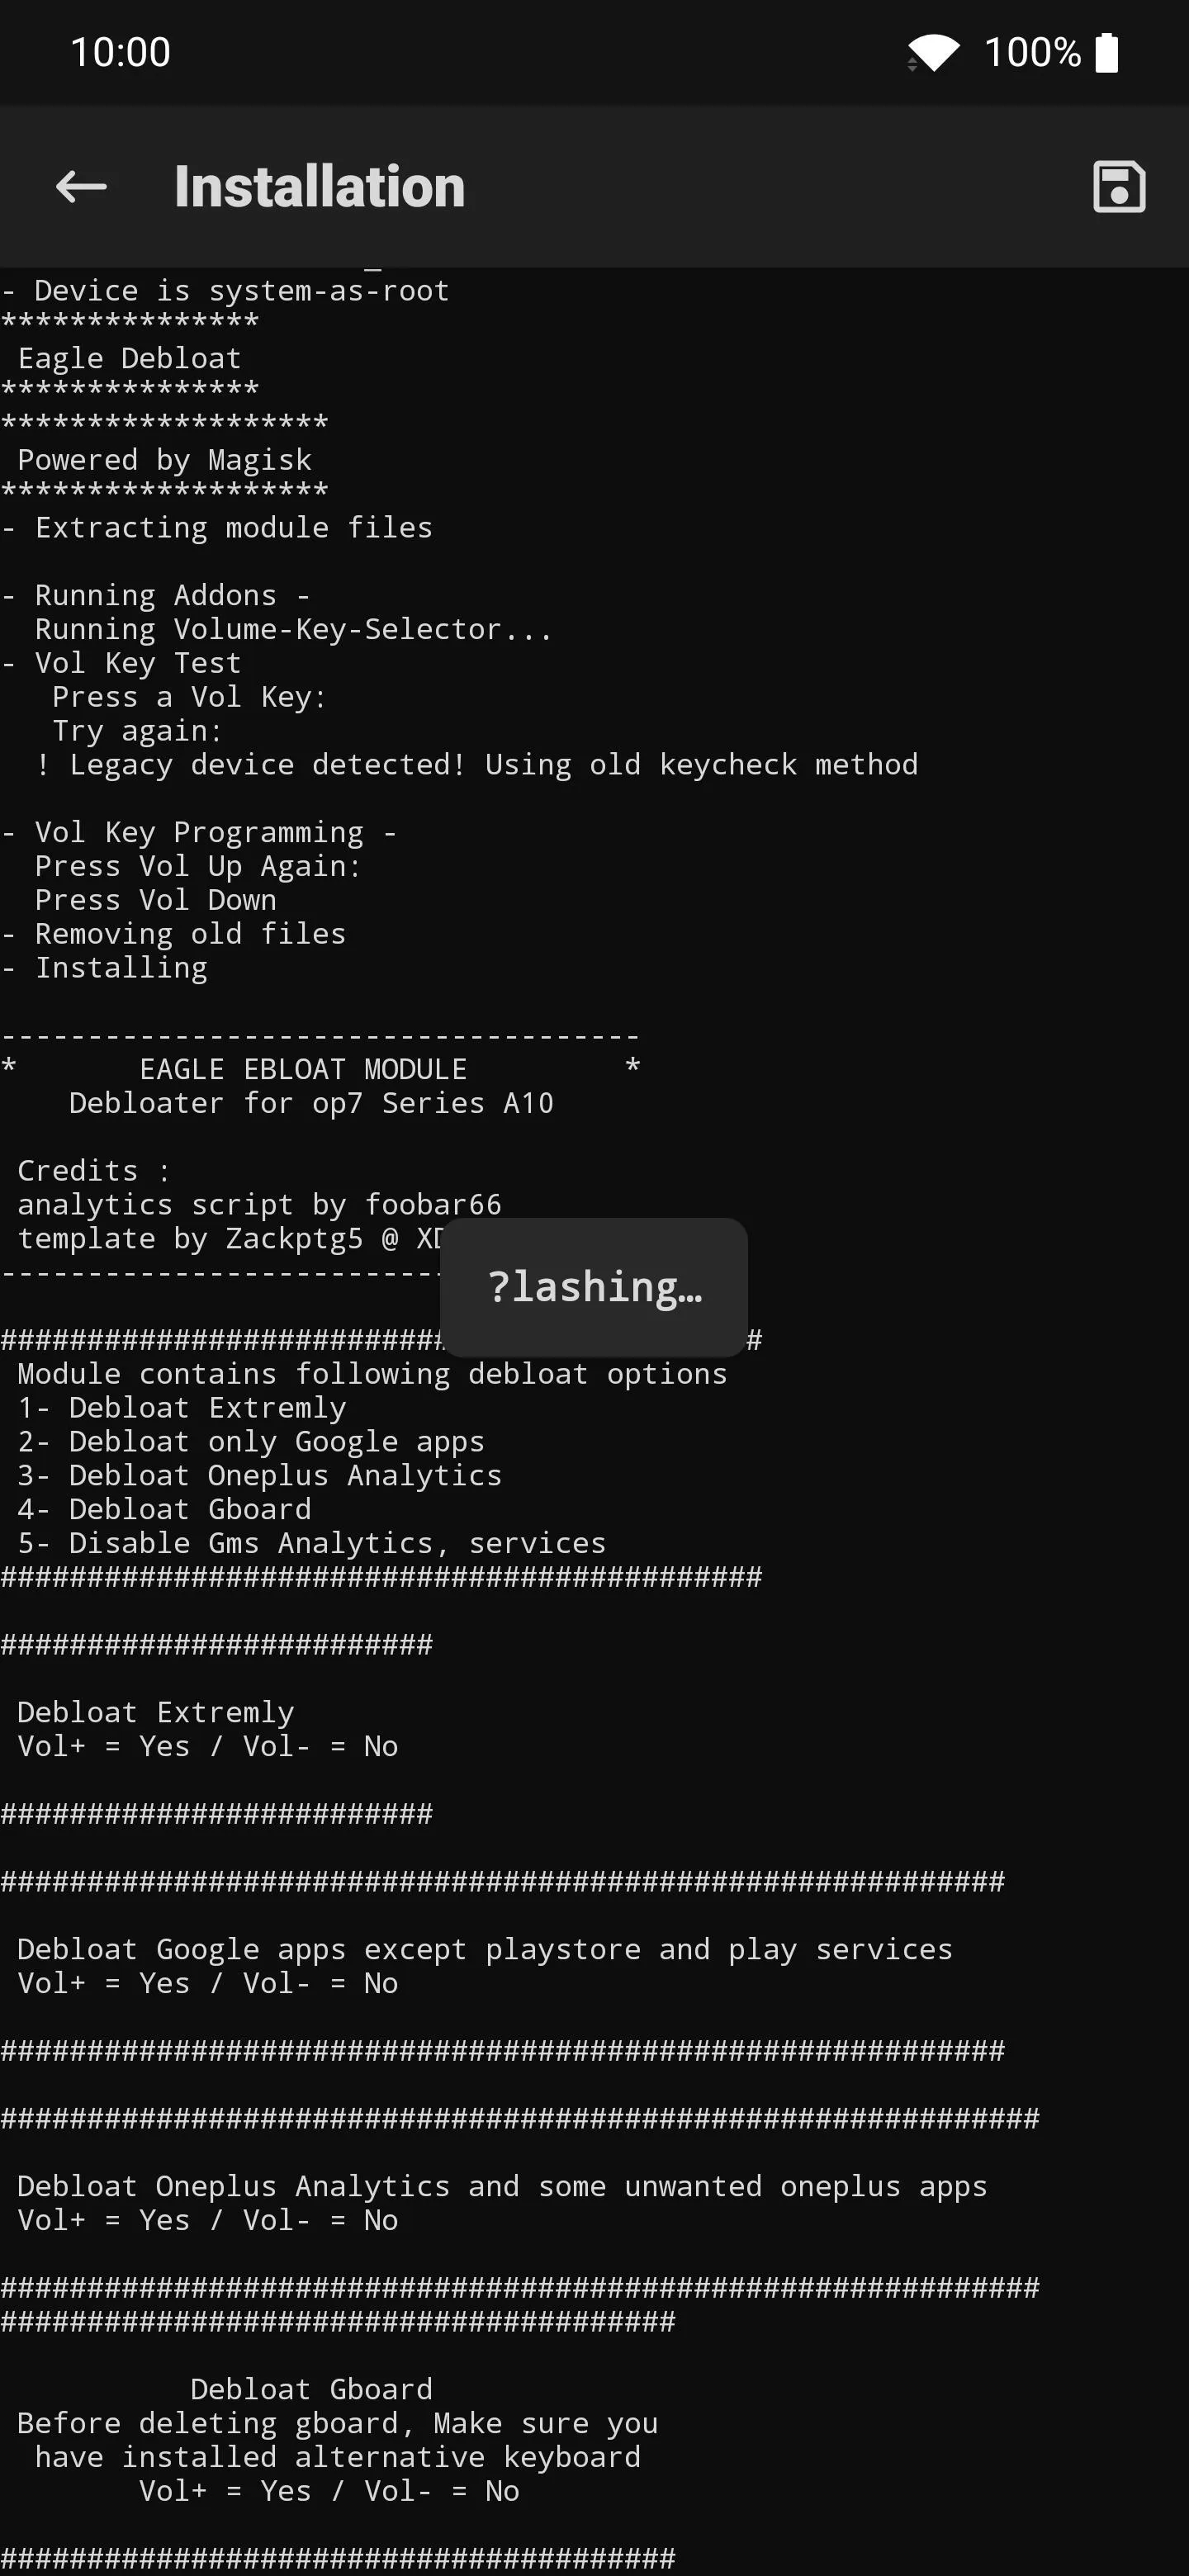Tap the back arrow icon
Screen dimensions: 1189x2576
pos(81,186)
